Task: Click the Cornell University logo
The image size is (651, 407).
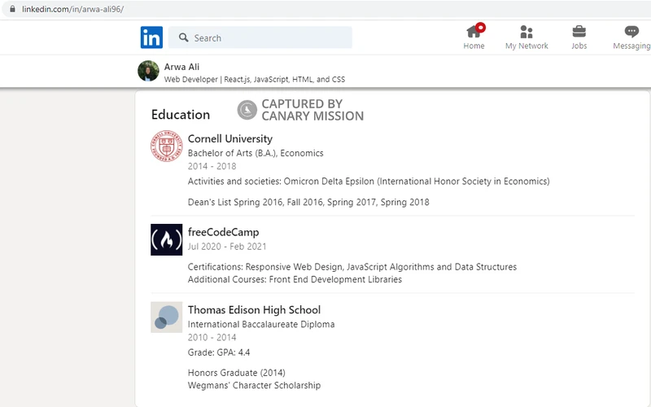Action: 167,146
